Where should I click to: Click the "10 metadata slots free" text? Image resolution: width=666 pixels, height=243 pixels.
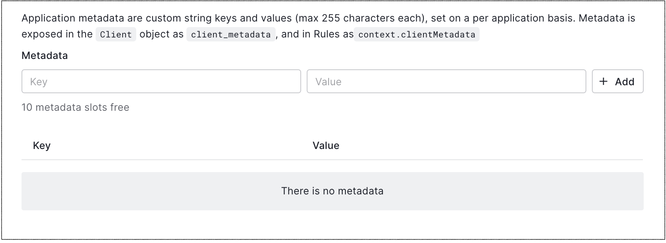(x=75, y=108)
